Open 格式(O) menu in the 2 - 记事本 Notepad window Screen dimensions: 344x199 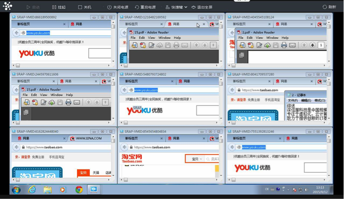[x=320, y=100]
